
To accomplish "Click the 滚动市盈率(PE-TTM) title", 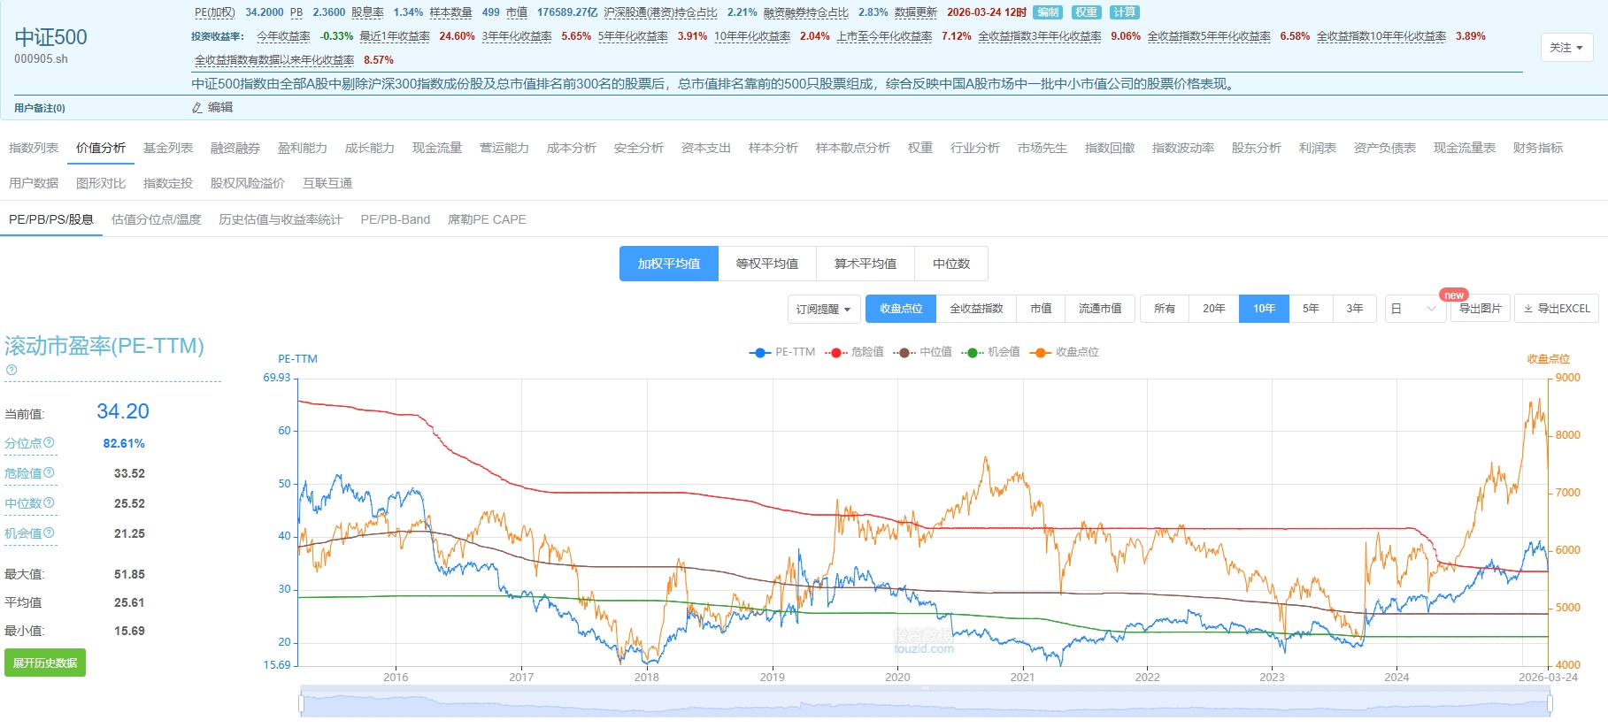I will tap(104, 346).
